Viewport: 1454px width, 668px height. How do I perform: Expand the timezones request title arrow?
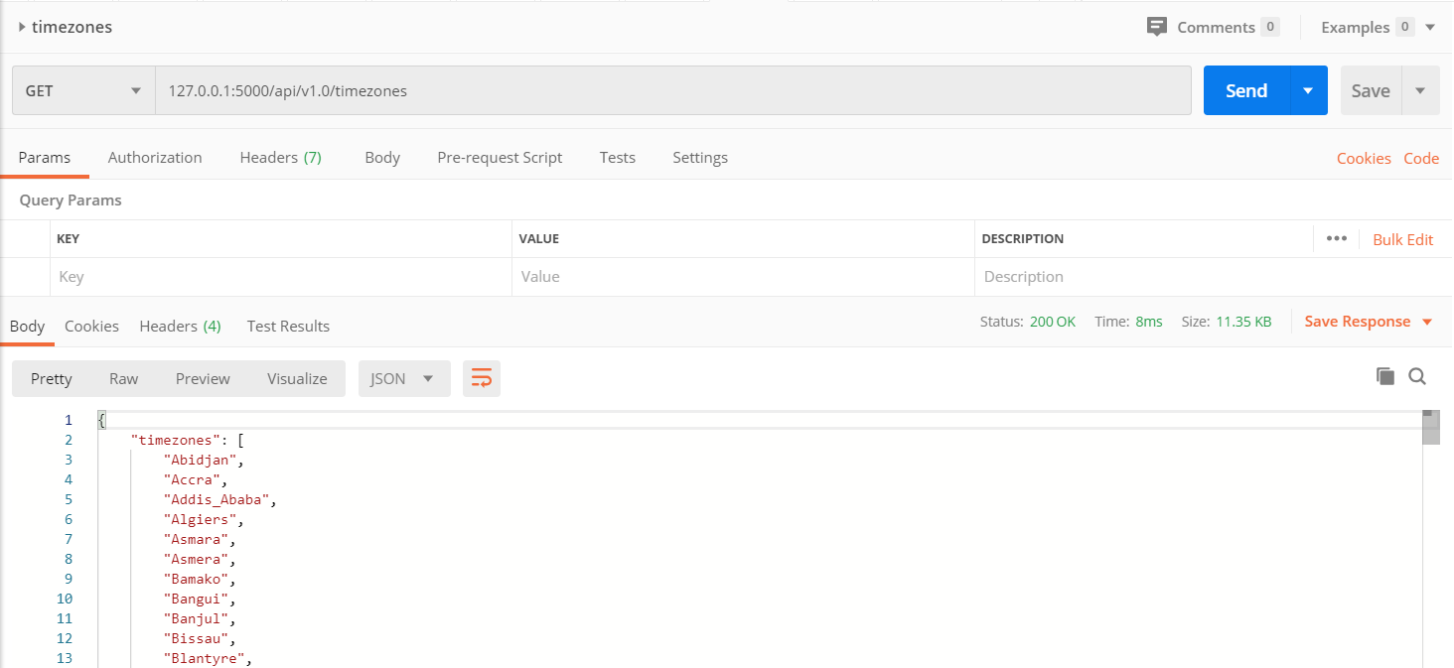[22, 27]
